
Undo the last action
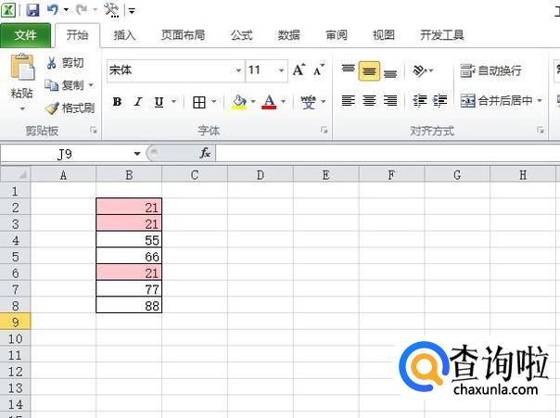pos(53,10)
